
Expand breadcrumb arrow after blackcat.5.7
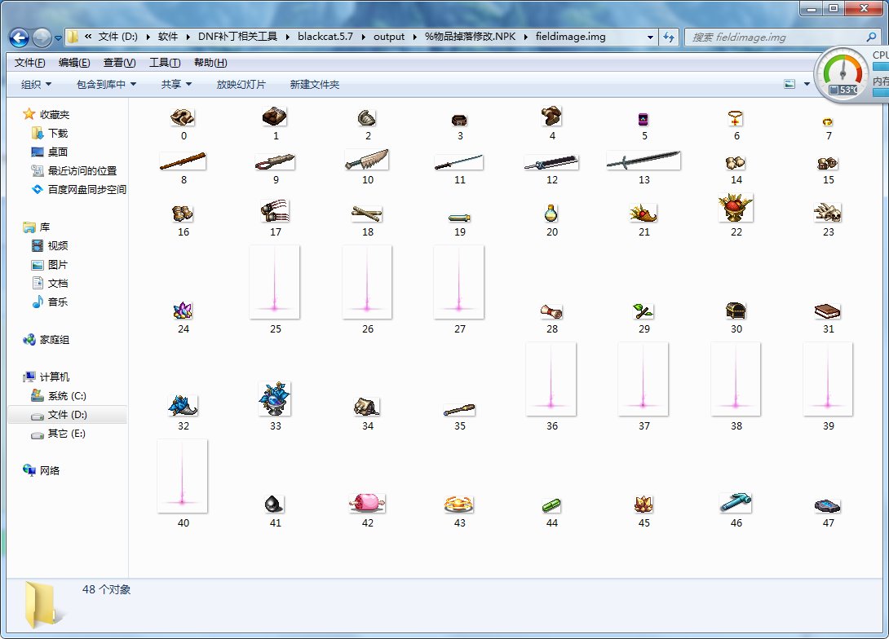click(x=363, y=37)
